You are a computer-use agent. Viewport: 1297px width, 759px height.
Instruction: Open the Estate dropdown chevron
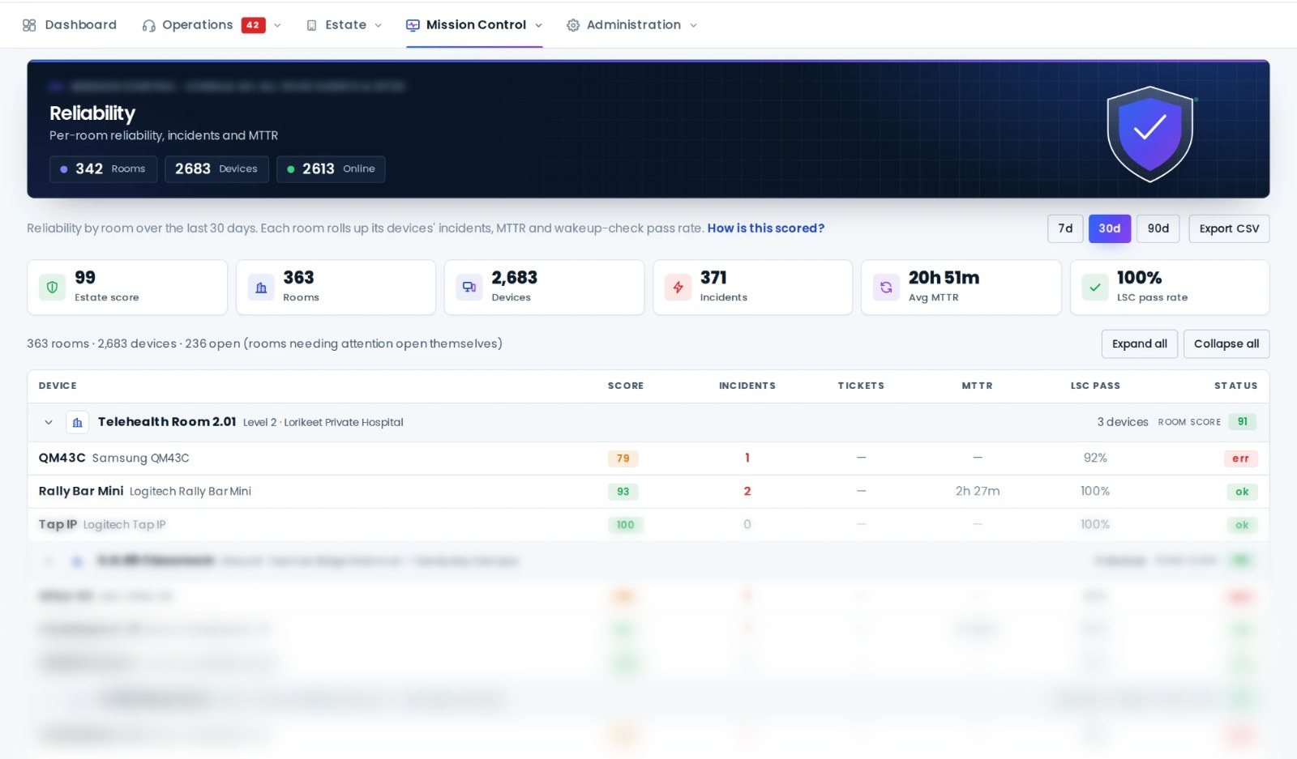378,25
